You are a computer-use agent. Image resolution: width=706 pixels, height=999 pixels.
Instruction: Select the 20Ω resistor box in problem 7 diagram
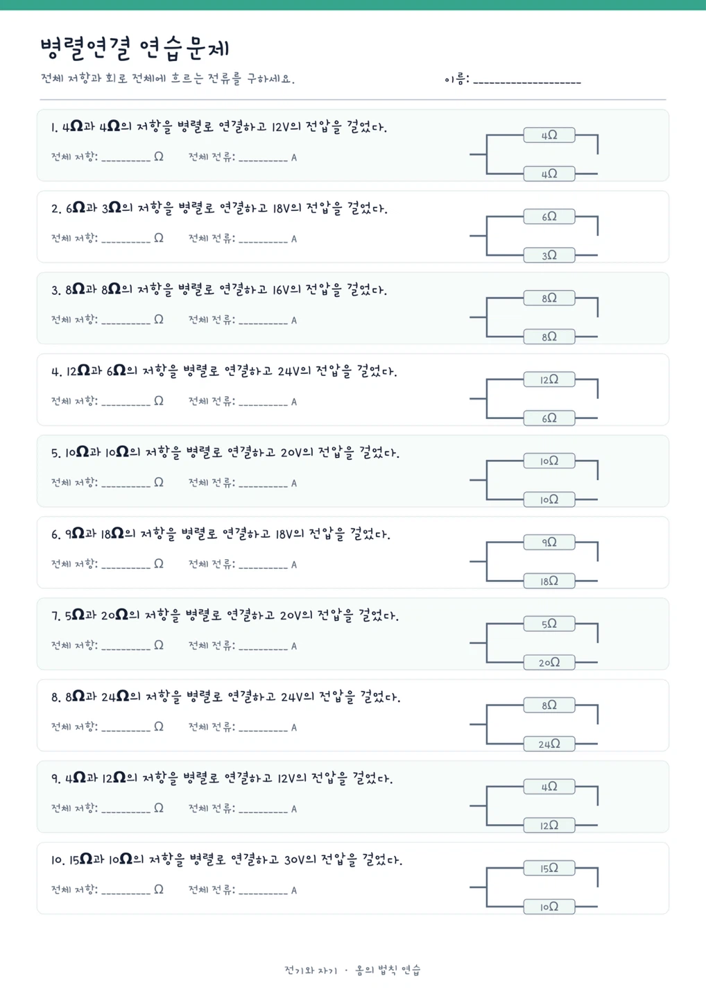(x=549, y=663)
